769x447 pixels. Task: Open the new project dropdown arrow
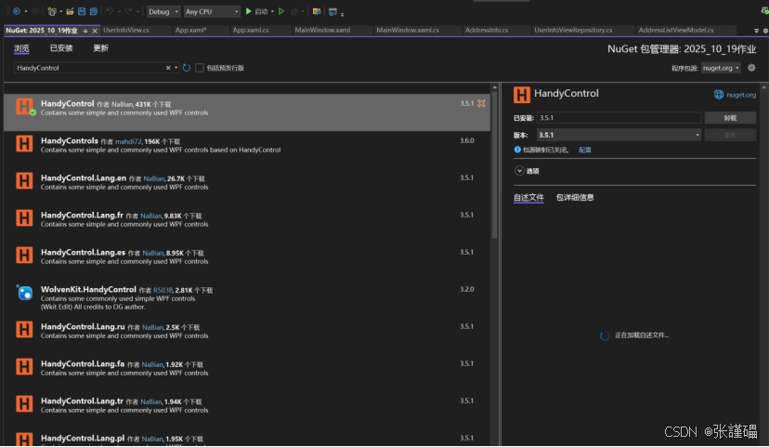[x=60, y=11]
